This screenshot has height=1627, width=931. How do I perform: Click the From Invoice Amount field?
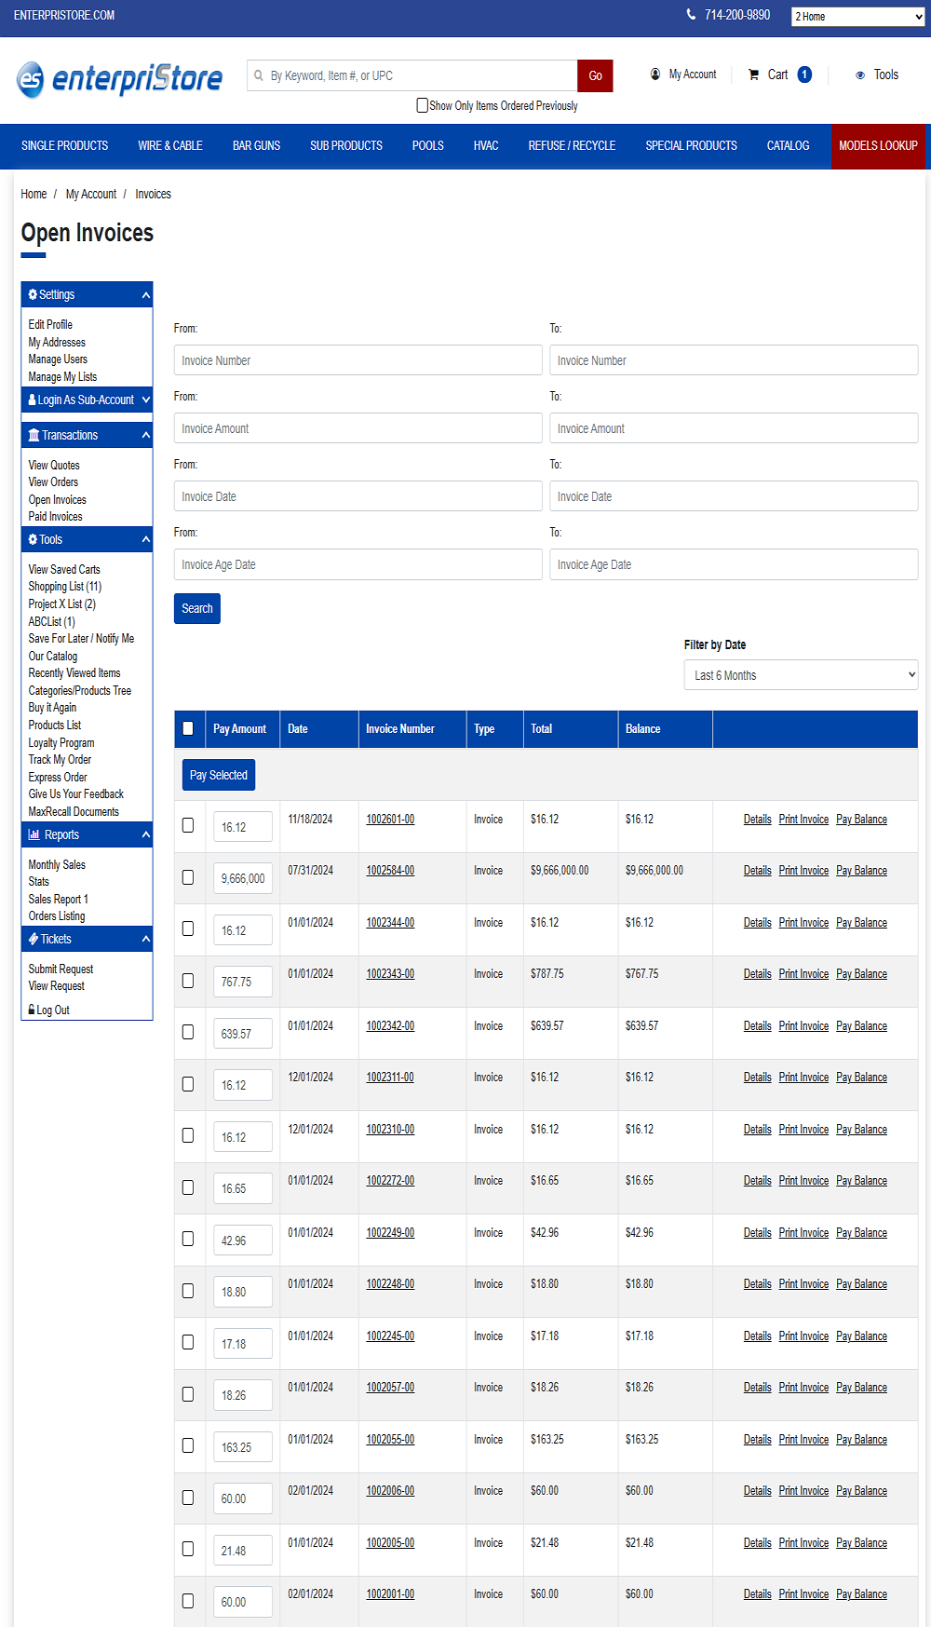358,428
